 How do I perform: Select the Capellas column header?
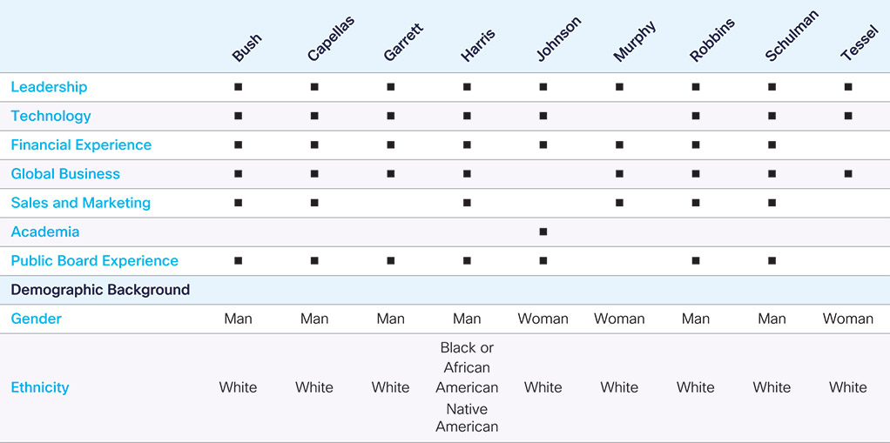click(x=331, y=38)
